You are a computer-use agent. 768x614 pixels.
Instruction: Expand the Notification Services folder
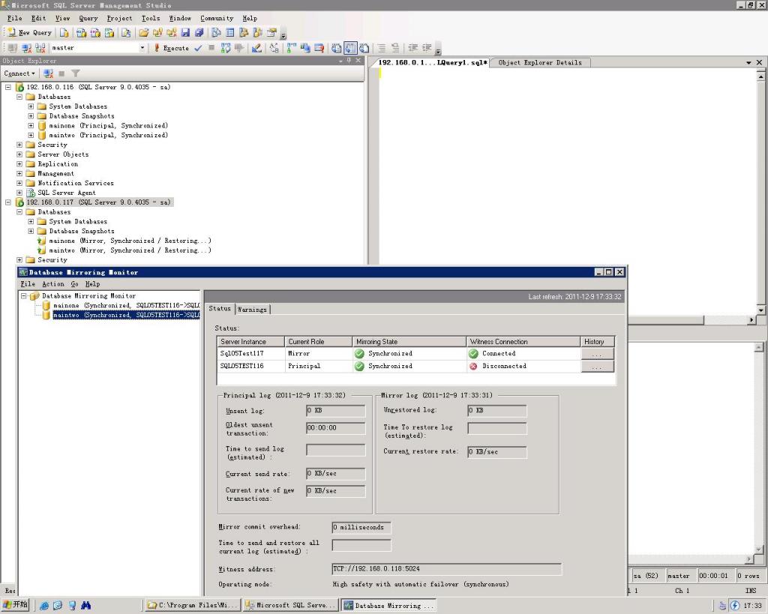click(19, 183)
